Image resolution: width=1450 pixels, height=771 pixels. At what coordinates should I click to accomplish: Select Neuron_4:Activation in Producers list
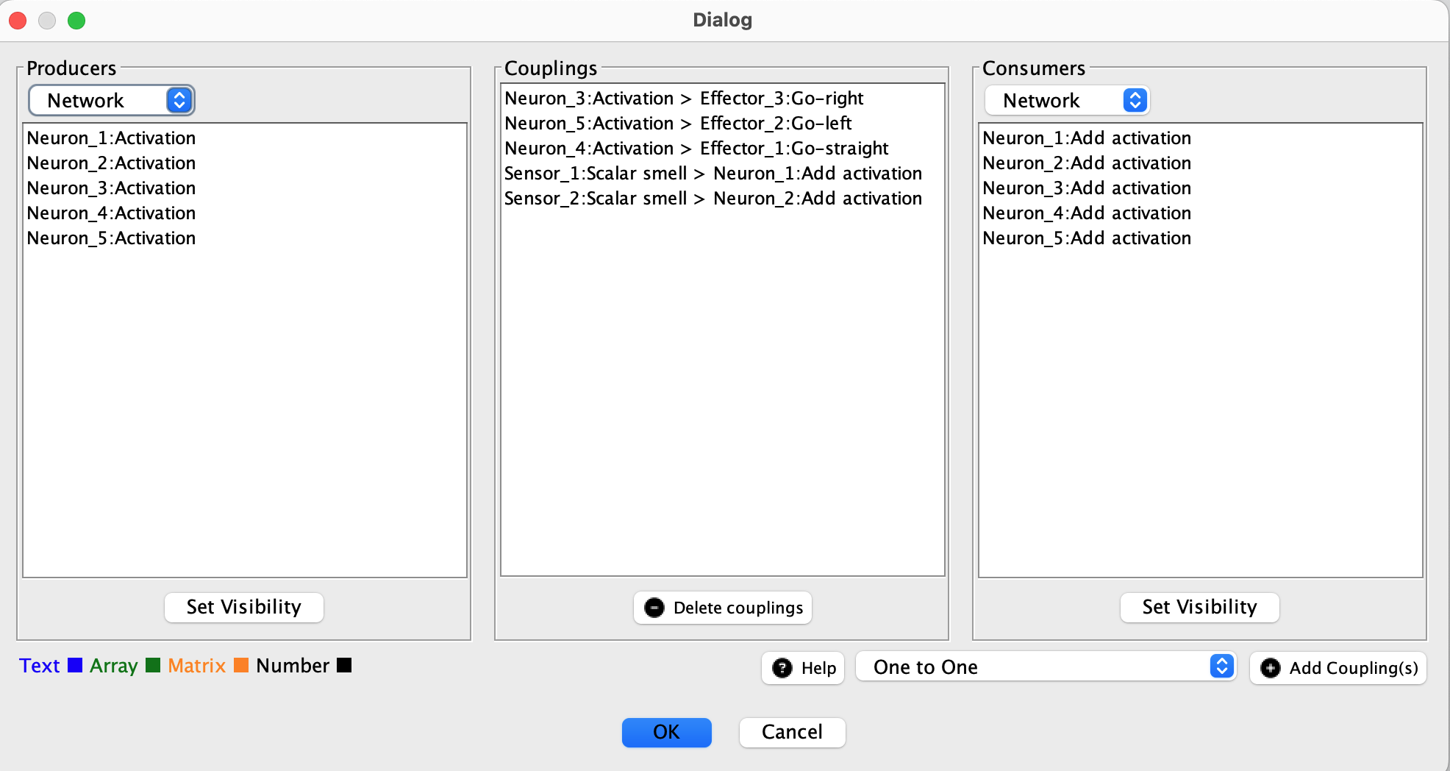click(x=112, y=213)
